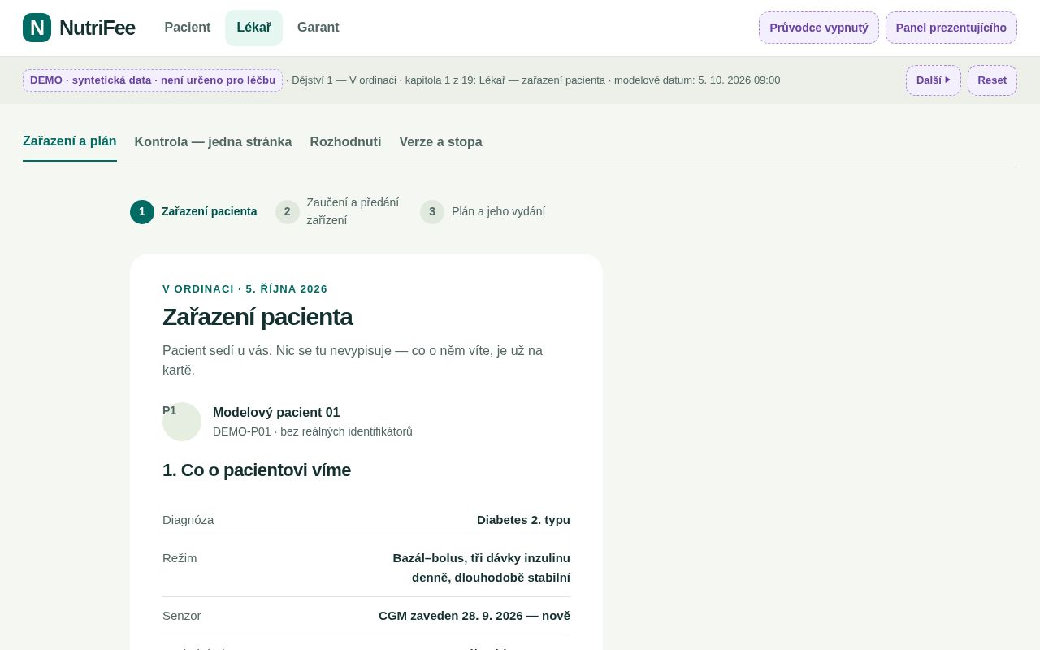Screen dimensions: 1040x650
Task: Click the heading 1. Co o pacientovi víme
Action: [x=257, y=470]
